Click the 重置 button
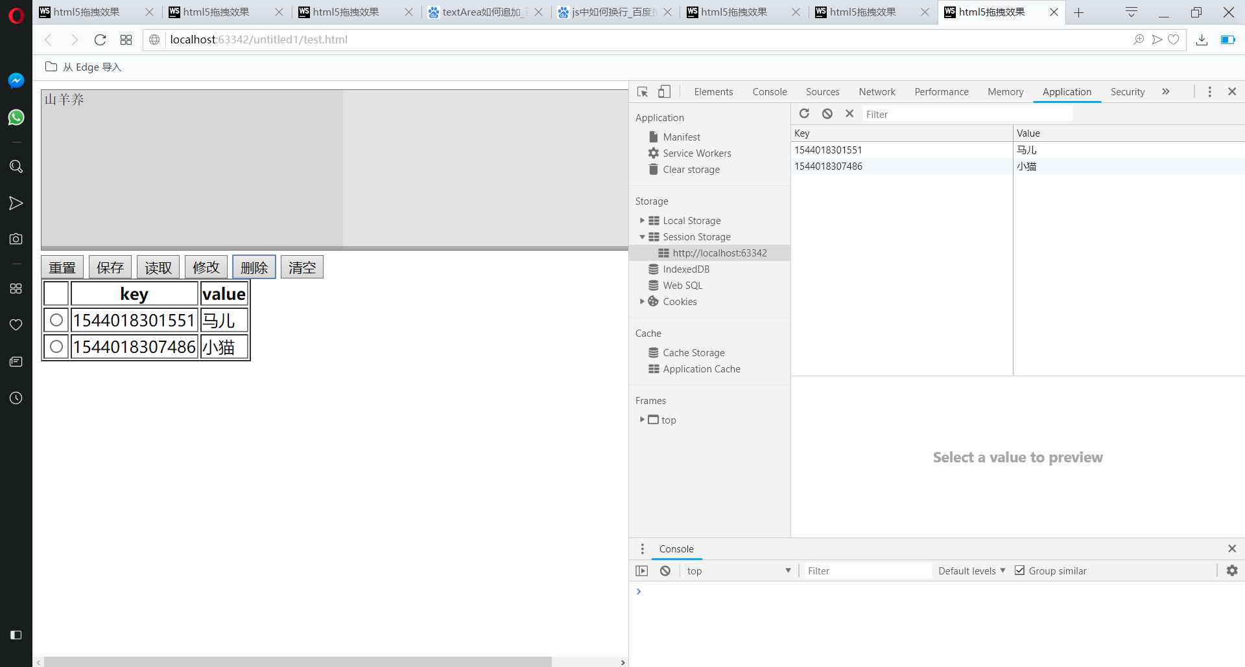Screen dimensions: 1245x667 tap(62, 267)
